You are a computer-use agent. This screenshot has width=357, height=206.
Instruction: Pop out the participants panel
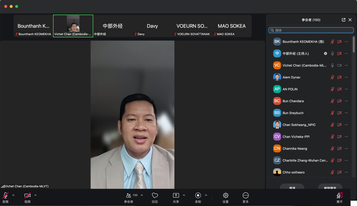(x=343, y=20)
